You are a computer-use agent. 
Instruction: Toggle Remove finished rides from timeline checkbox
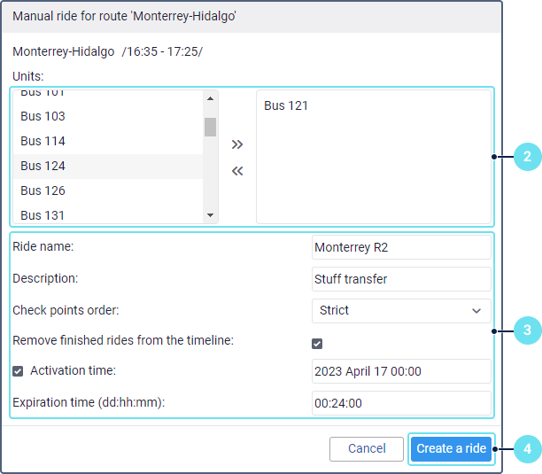point(317,344)
